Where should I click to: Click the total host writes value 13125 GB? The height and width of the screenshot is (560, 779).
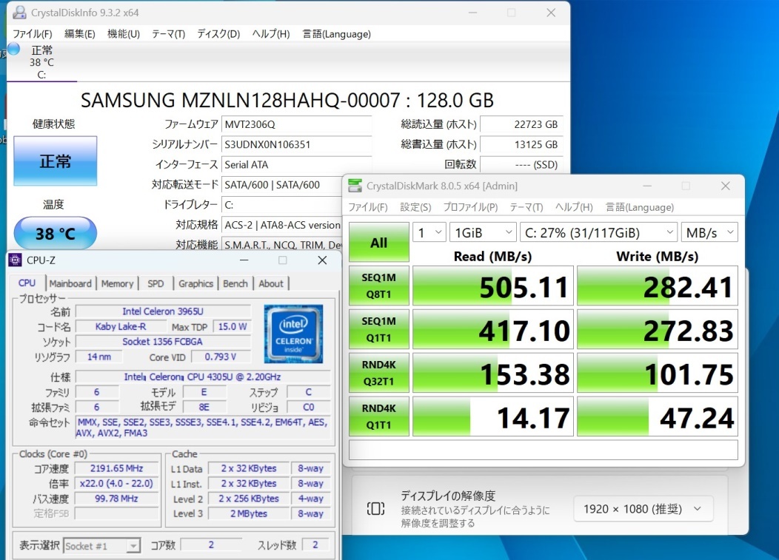[x=520, y=144]
